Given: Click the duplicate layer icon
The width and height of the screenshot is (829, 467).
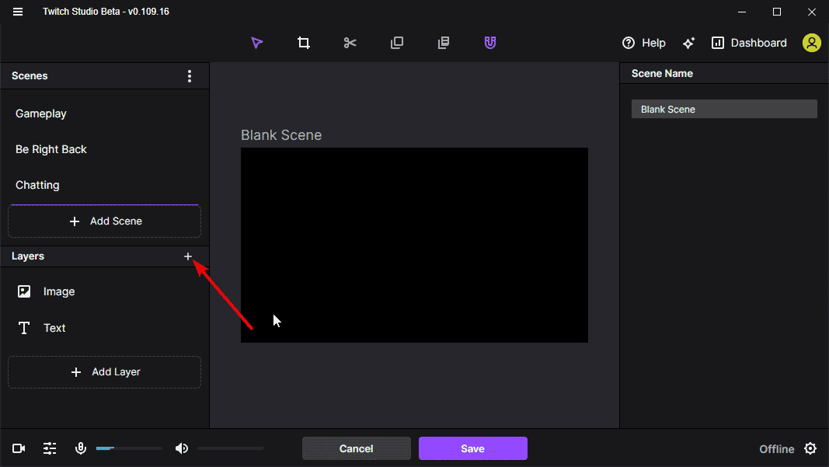Looking at the screenshot, I should point(396,43).
